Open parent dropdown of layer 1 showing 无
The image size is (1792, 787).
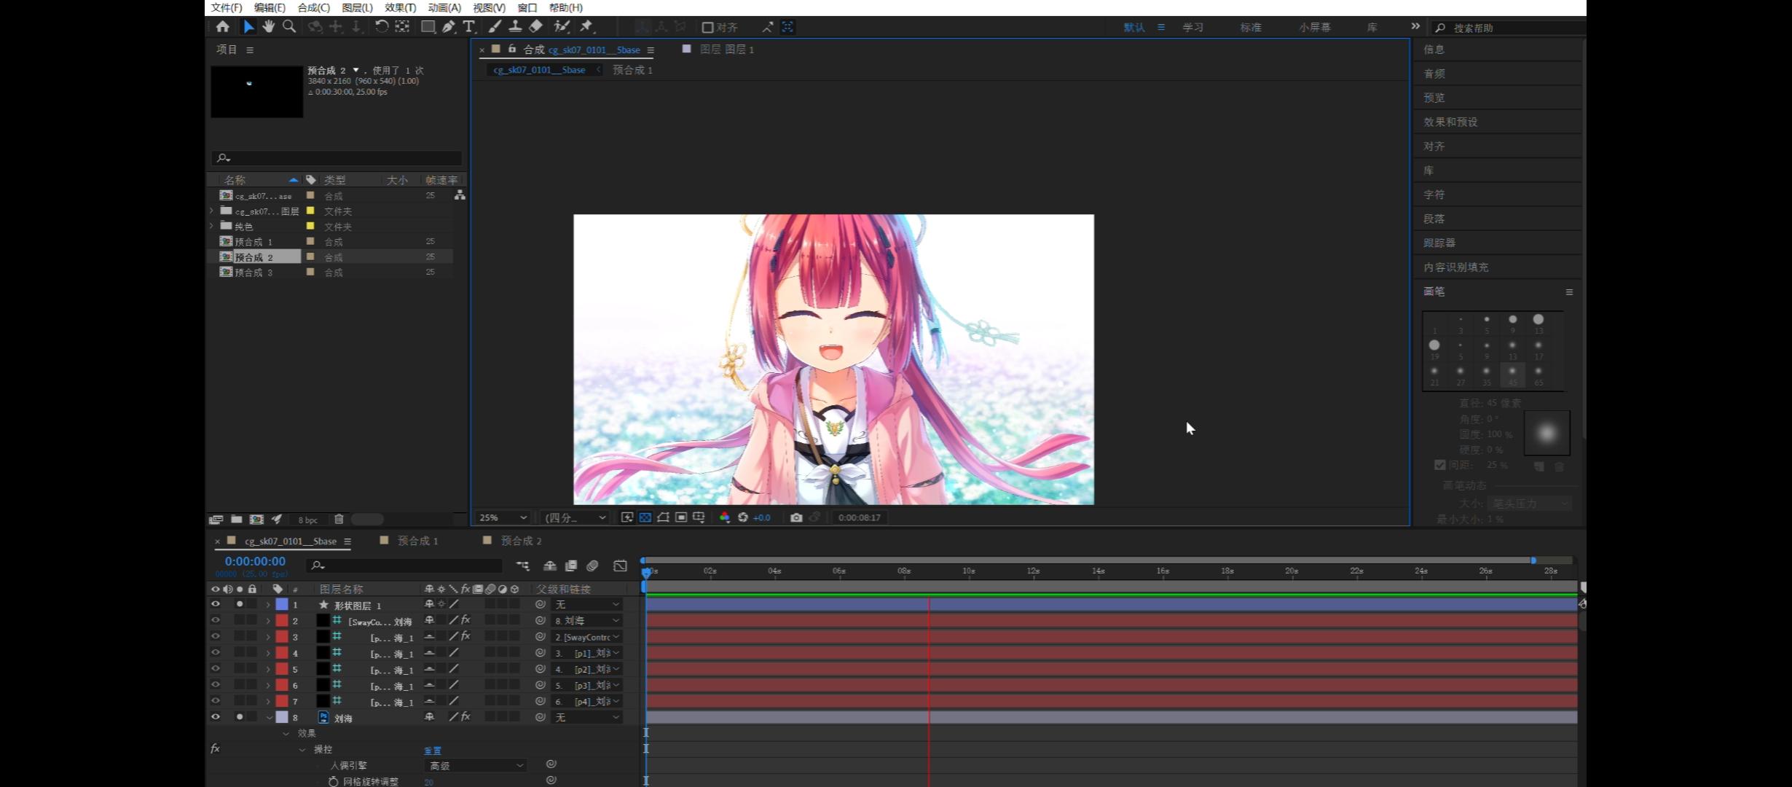click(587, 604)
